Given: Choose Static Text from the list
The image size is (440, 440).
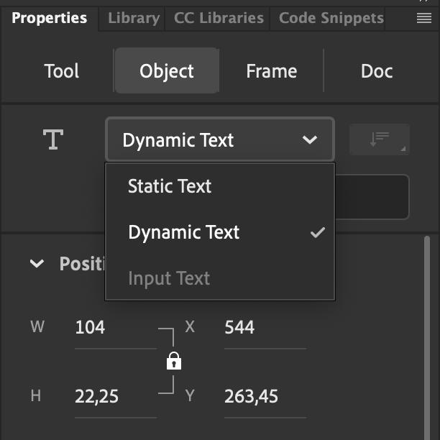Looking at the screenshot, I should pos(170,186).
